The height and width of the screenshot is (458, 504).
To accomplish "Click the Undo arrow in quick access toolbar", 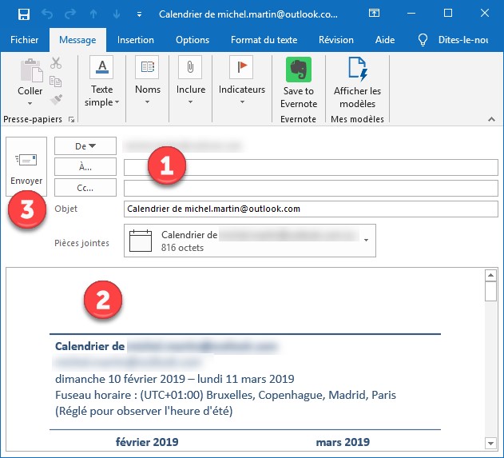I will 46,14.
